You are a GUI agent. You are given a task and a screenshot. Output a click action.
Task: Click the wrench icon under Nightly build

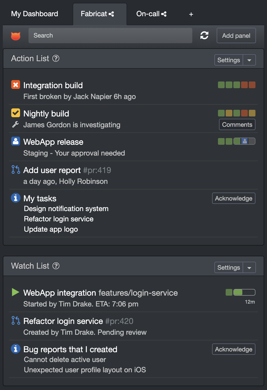pyautogui.click(x=15, y=124)
